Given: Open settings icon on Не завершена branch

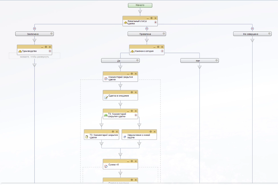Looking at the screenshot, I should pyautogui.click(x=269, y=34).
